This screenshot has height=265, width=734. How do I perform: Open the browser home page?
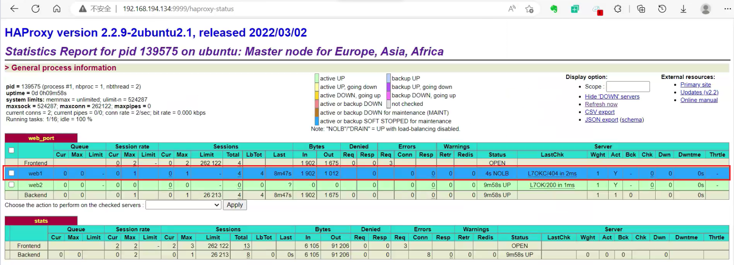pyautogui.click(x=56, y=9)
